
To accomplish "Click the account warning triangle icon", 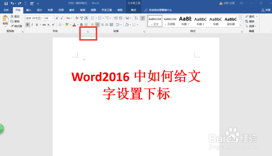I will pyautogui.click(x=221, y=3).
